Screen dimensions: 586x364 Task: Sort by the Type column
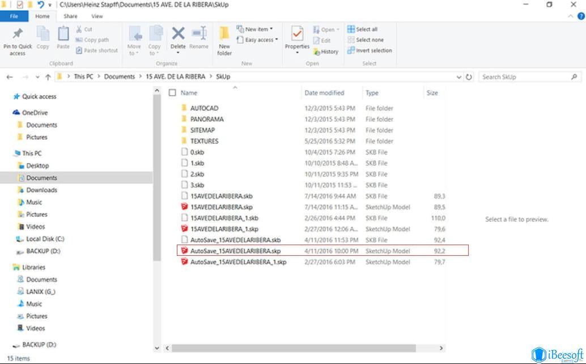372,93
